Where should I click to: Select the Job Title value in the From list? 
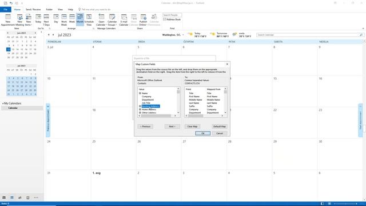click(x=146, y=103)
